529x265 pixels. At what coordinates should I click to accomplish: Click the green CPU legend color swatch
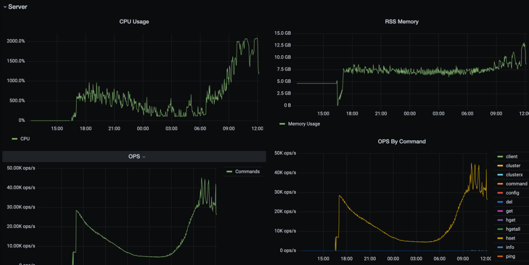coord(15,139)
